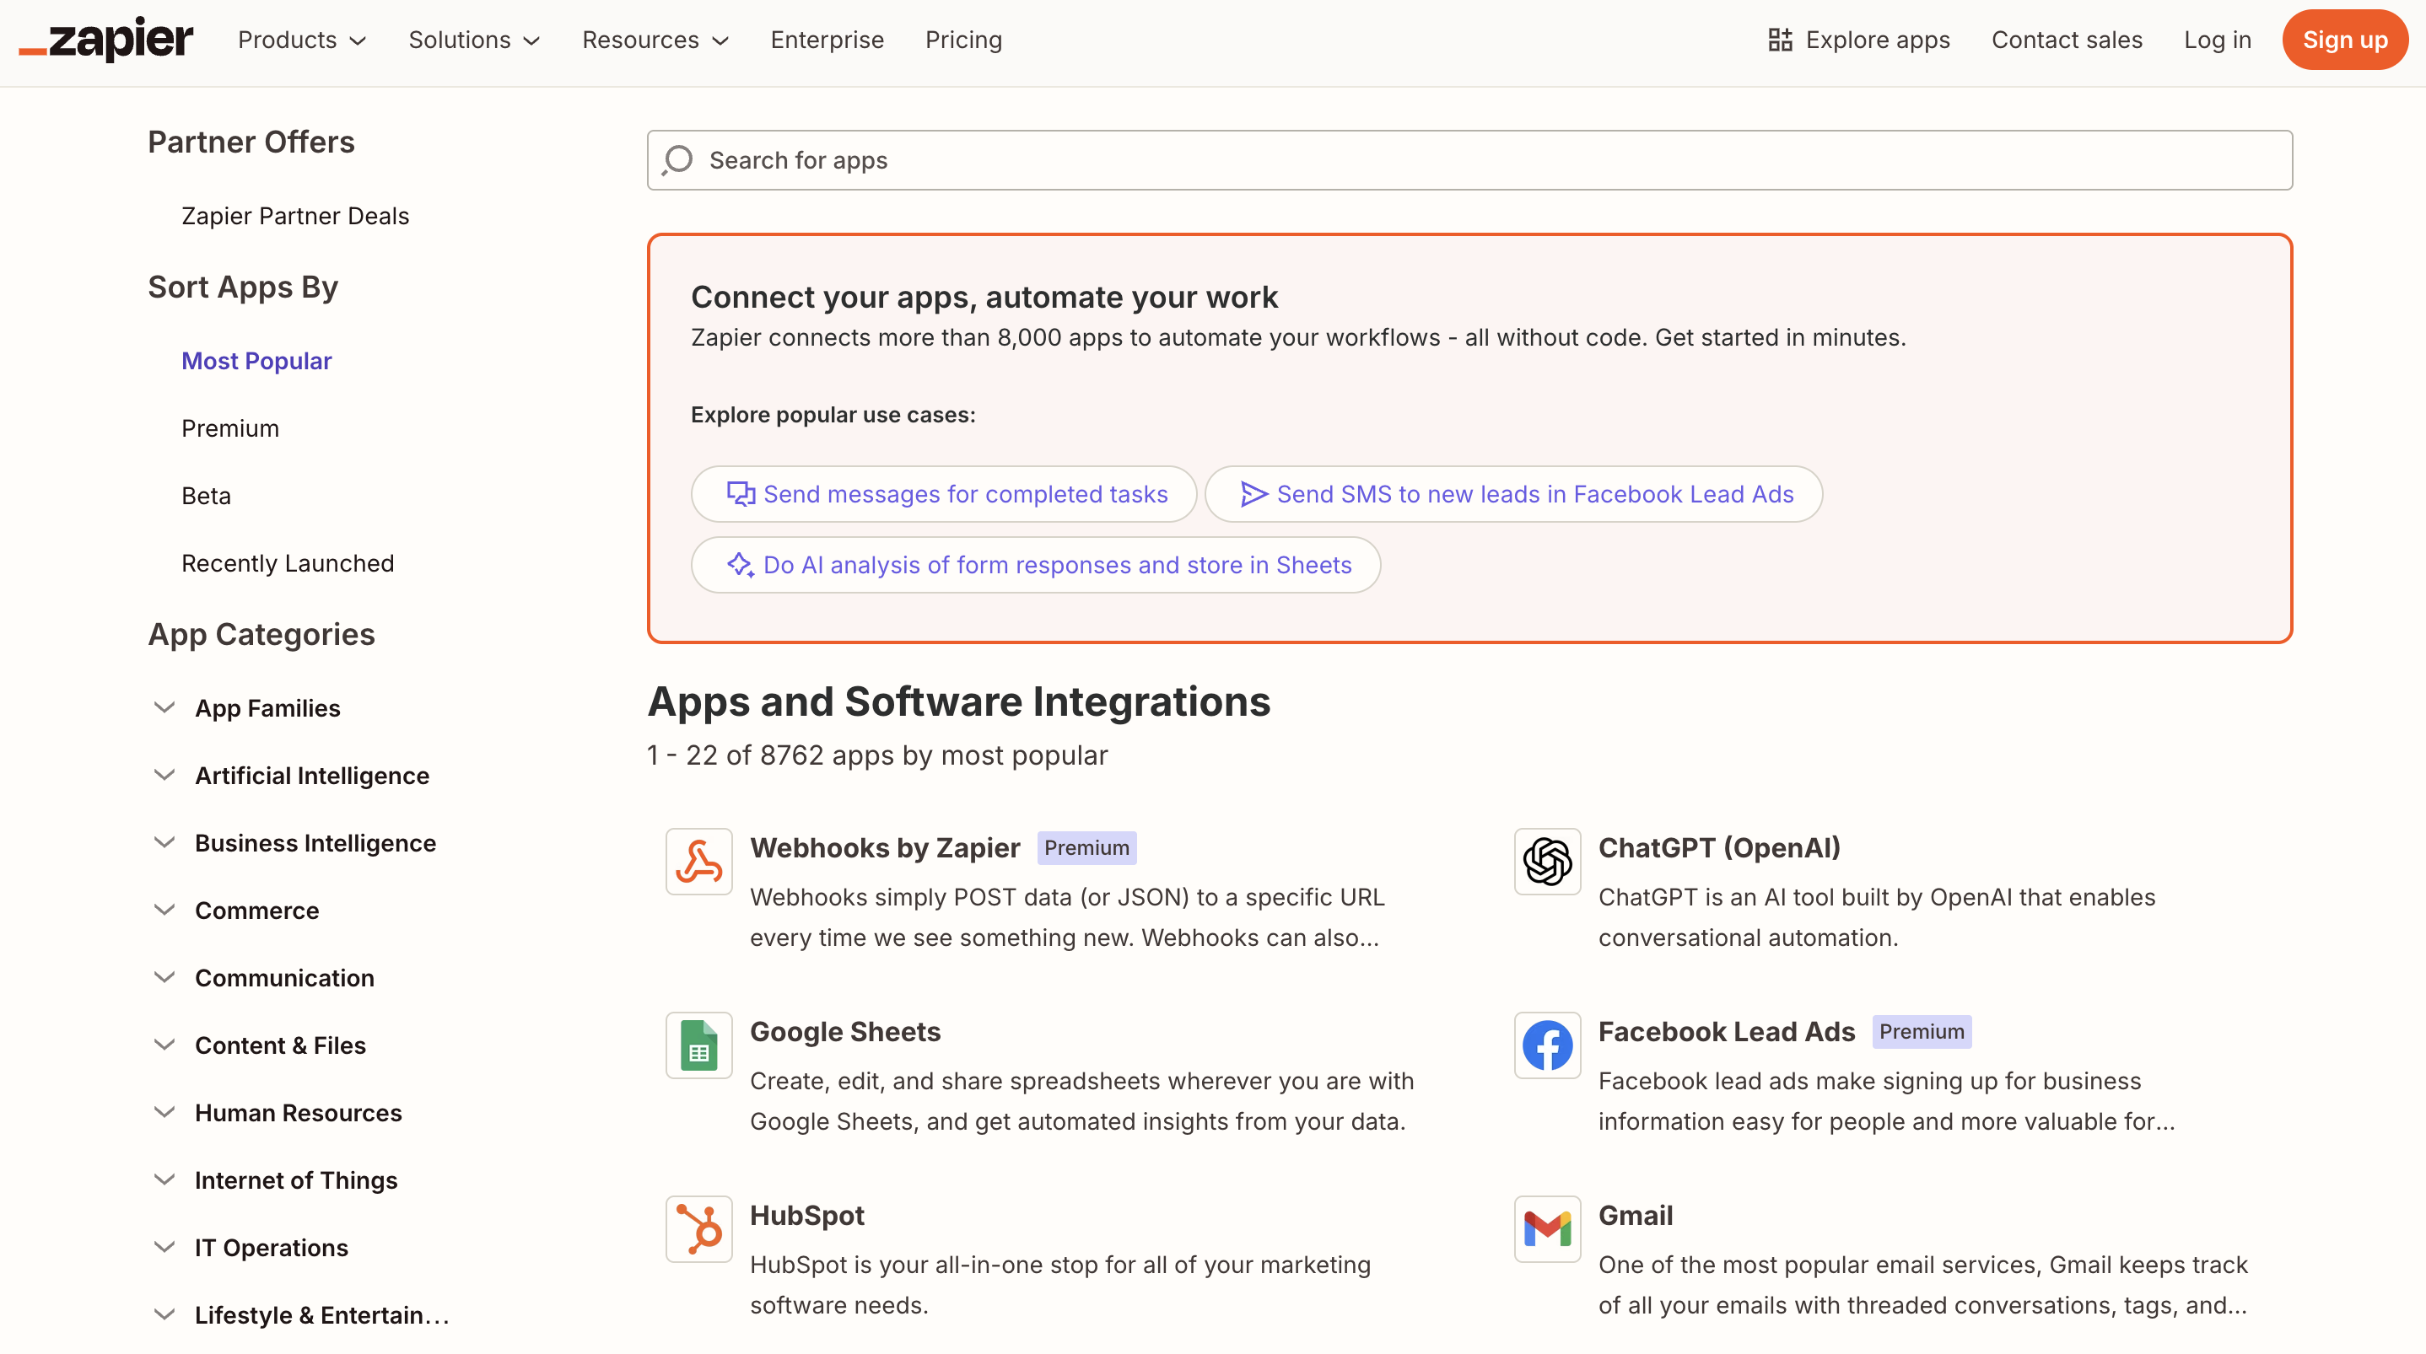Sort apps by Most Popular
Viewport: 2426px width, 1354px height.
tap(256, 361)
